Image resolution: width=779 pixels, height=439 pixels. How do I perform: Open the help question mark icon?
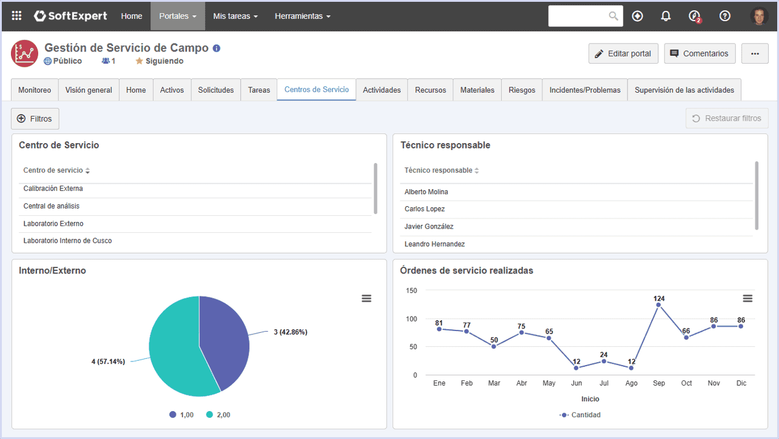(725, 16)
